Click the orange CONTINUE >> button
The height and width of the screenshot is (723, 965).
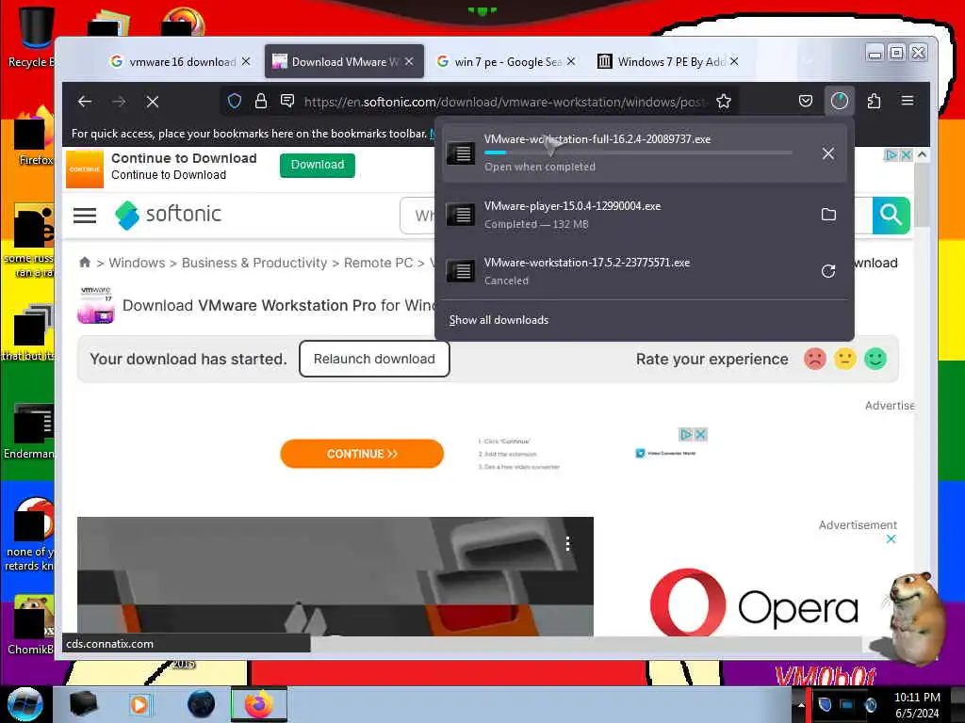point(362,454)
